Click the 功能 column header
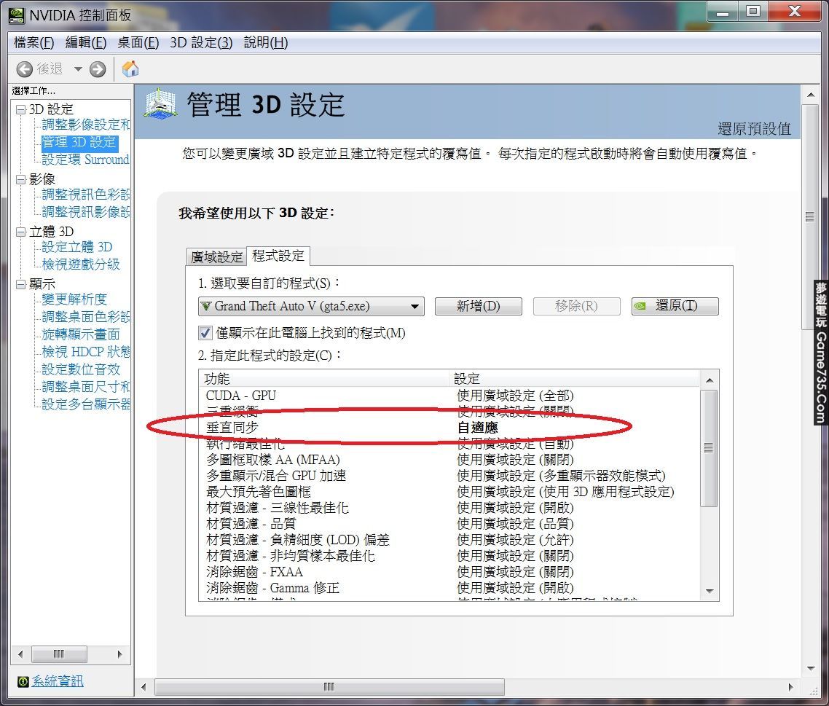 pos(324,379)
